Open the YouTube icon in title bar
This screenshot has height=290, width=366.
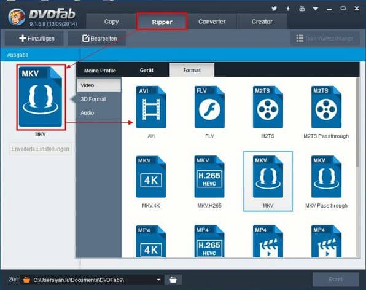click(302, 9)
